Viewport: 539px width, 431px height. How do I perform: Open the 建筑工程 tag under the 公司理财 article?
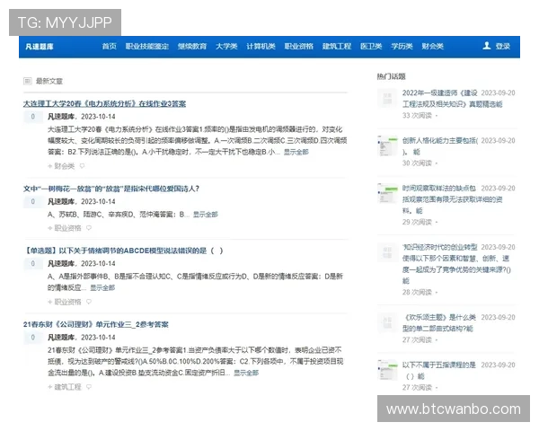[67, 387]
